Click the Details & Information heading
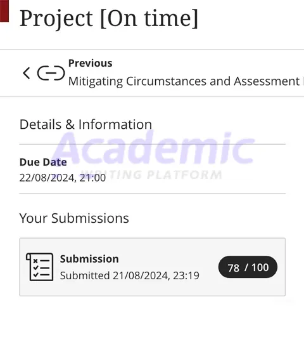 (85, 124)
